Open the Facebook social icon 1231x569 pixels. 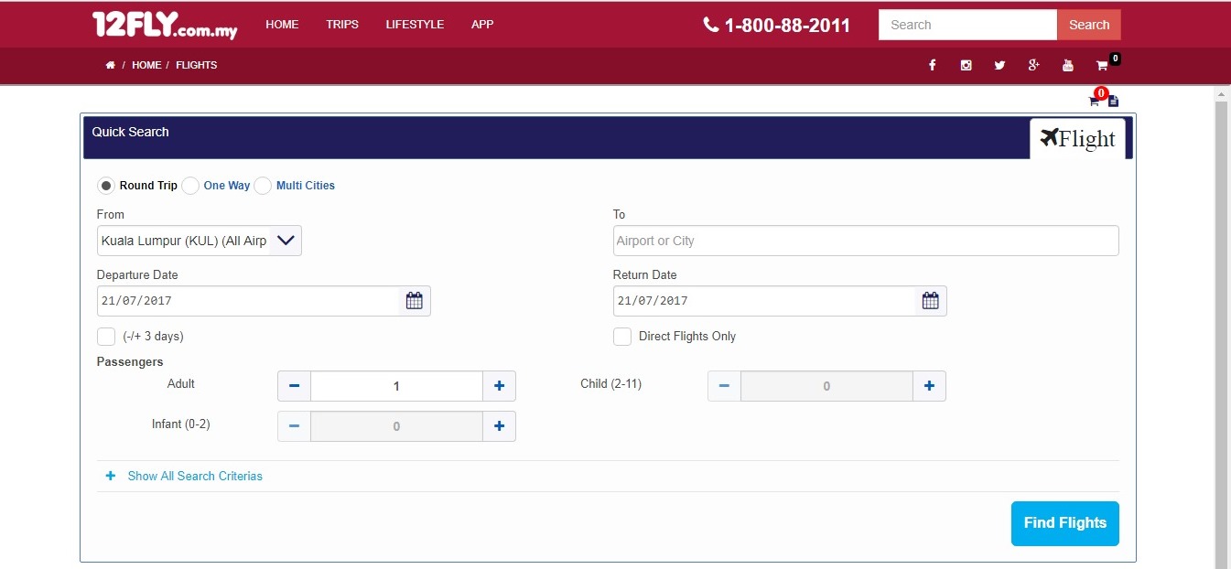pyautogui.click(x=932, y=65)
